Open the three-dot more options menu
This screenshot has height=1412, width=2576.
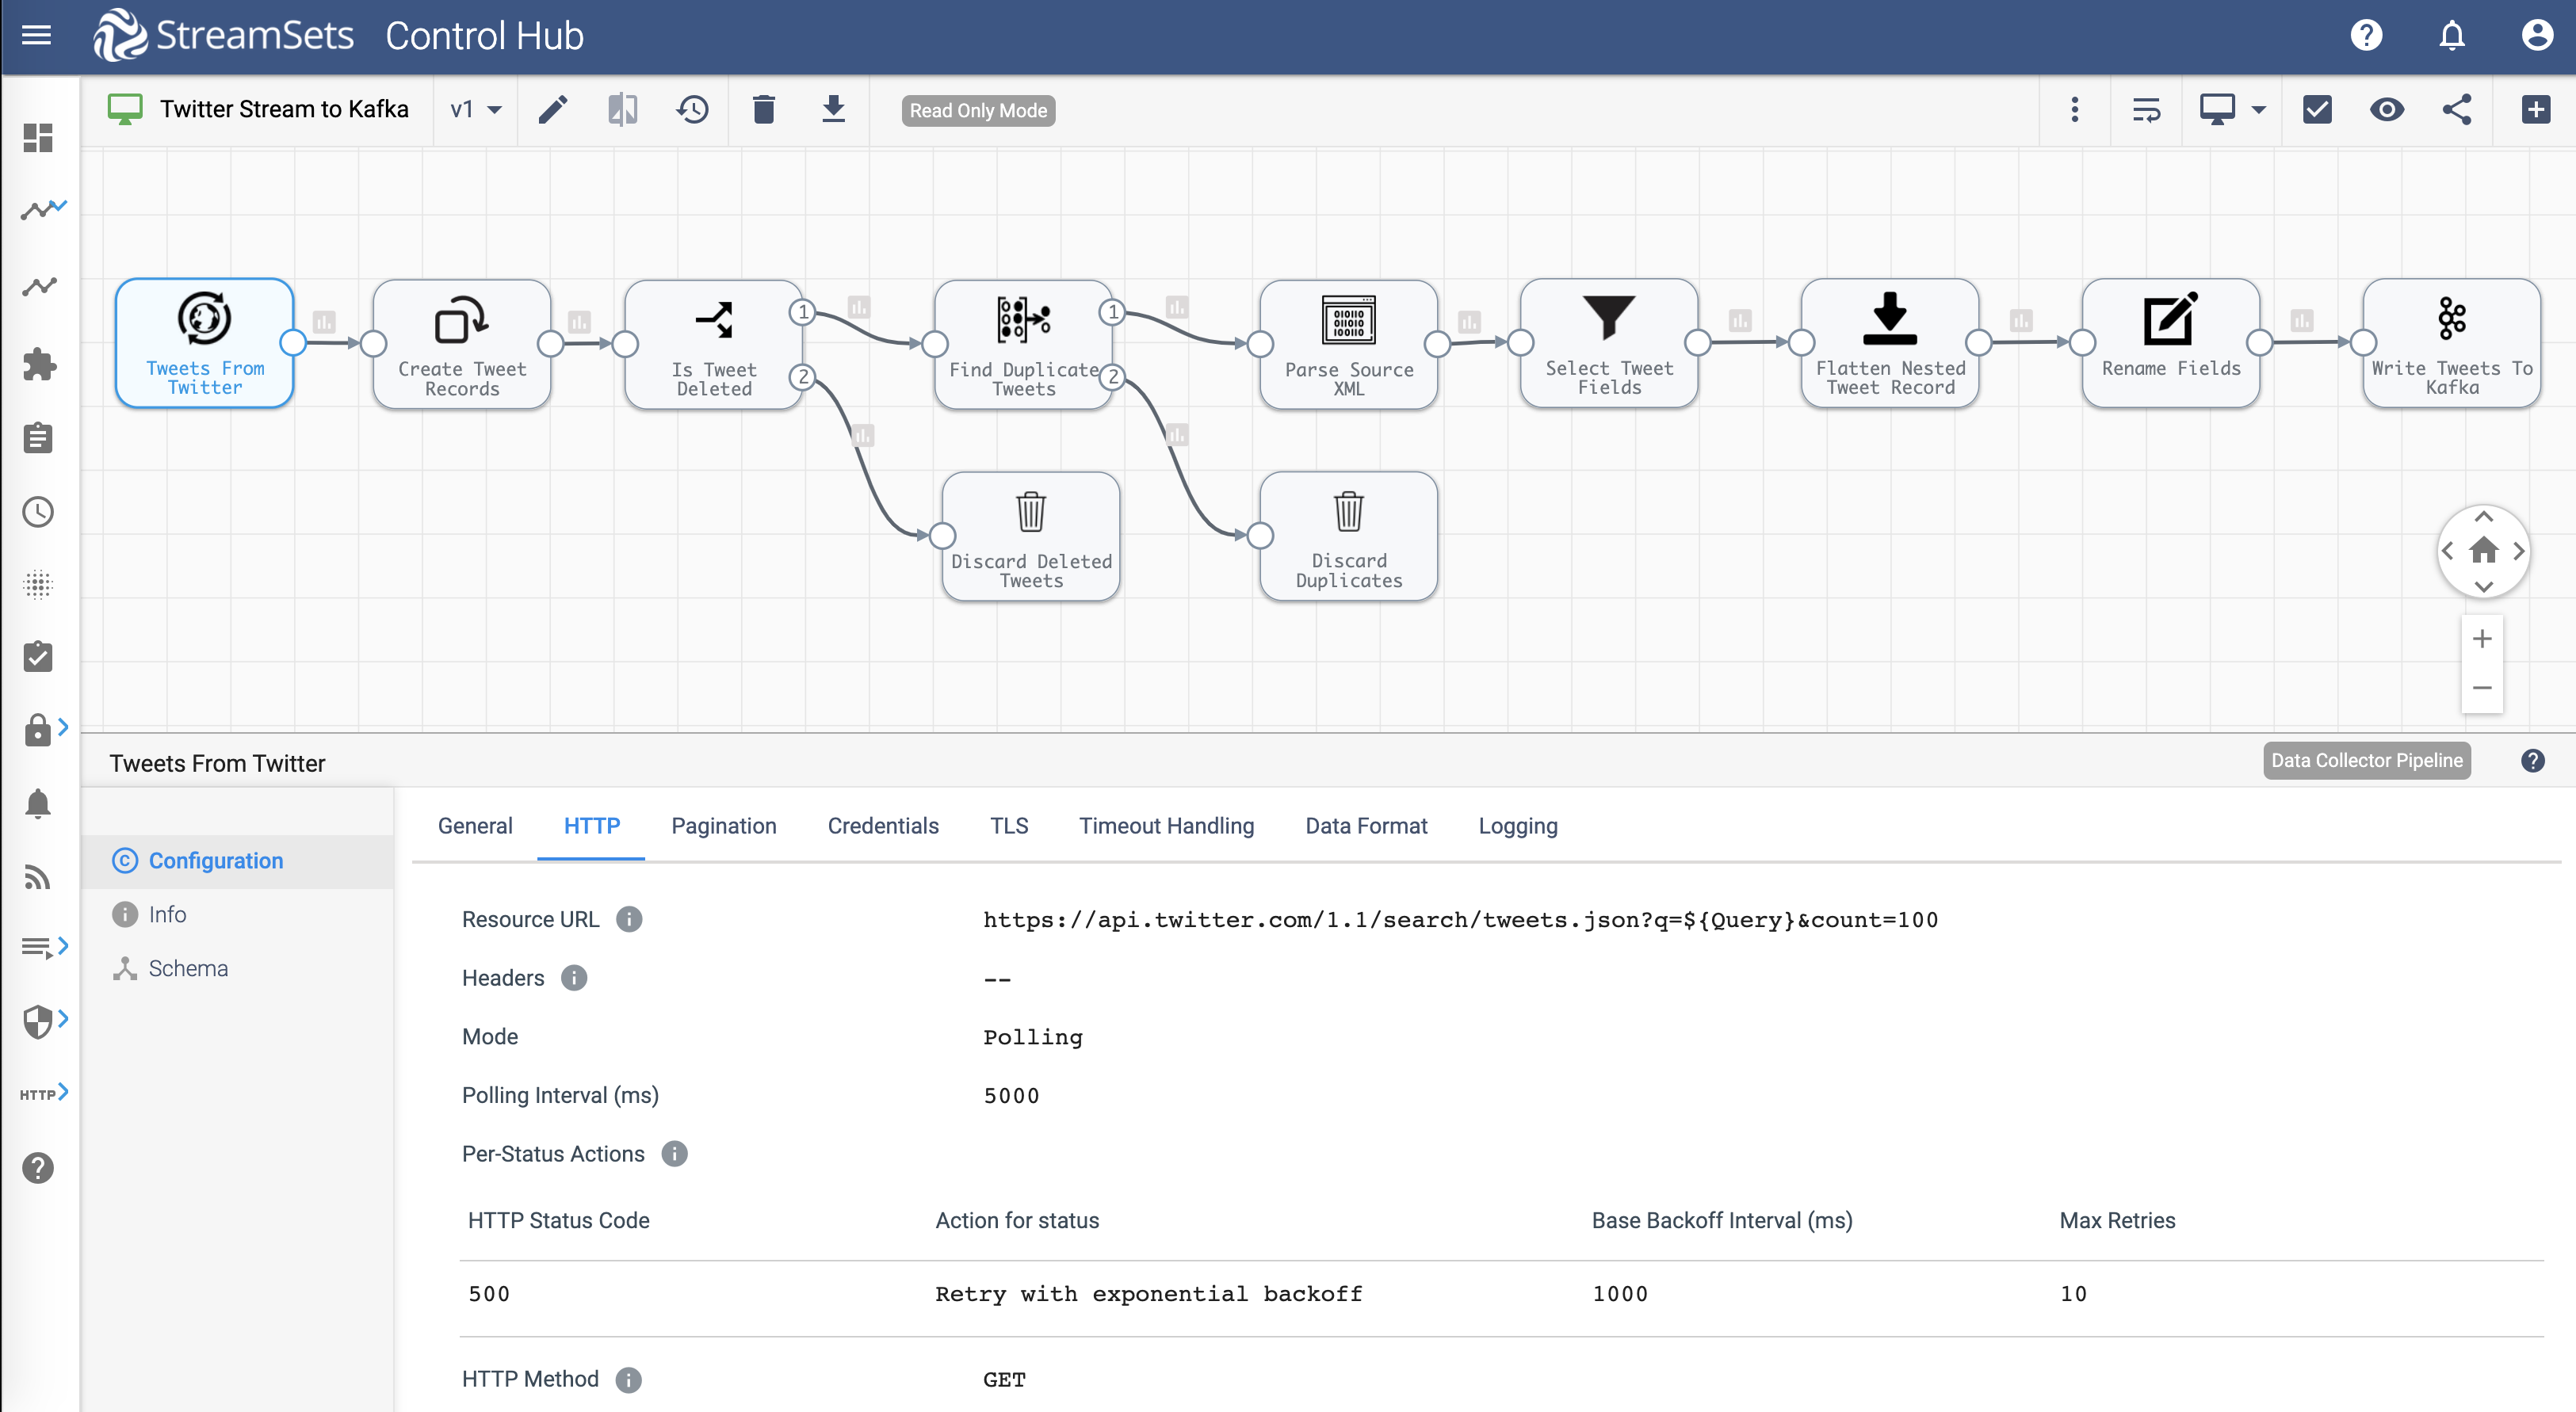(x=2075, y=110)
